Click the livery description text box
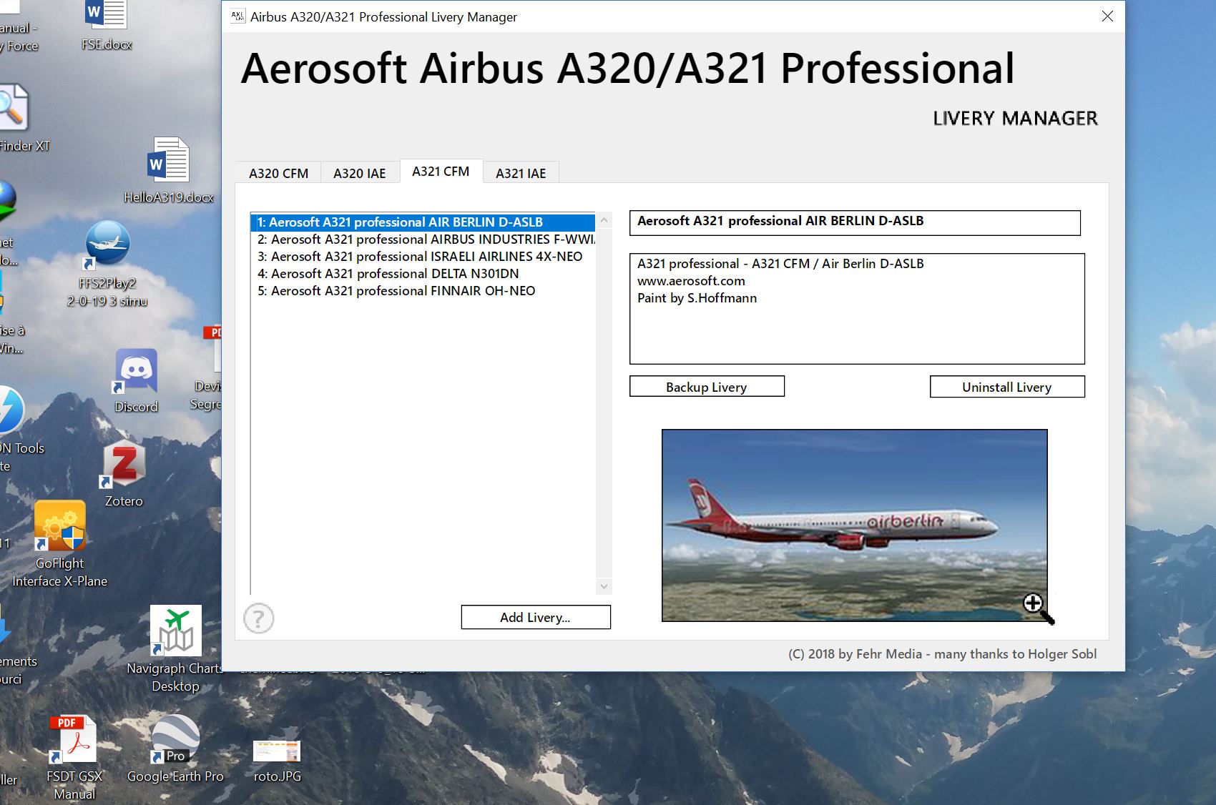1216x805 pixels. click(x=857, y=309)
